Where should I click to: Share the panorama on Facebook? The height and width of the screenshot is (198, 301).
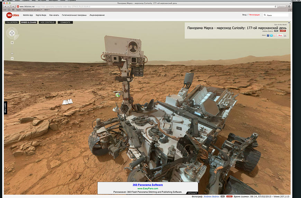(268, 35)
